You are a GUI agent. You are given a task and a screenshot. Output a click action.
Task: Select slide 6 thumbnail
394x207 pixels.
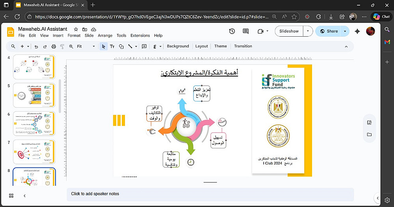[x=34, y=124]
